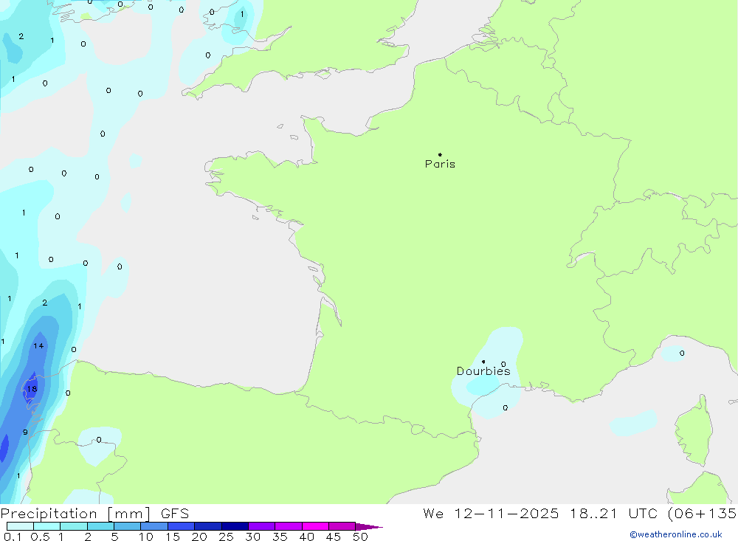This screenshot has width=738, height=541.
Task: Click the '30' legend scale label
Action: click(x=252, y=537)
